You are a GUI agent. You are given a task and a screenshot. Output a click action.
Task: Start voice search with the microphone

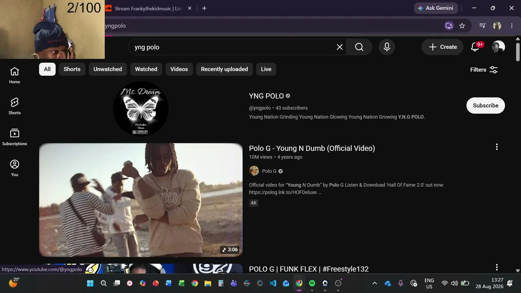point(387,47)
